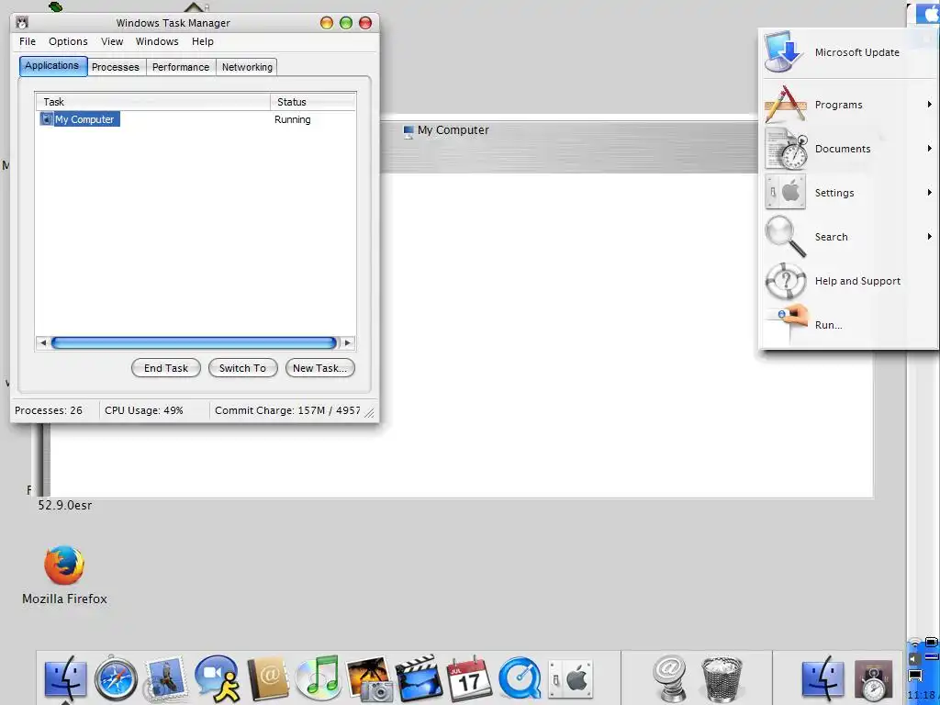Click the Search magnifying glass icon
940x705 pixels.
(786, 236)
